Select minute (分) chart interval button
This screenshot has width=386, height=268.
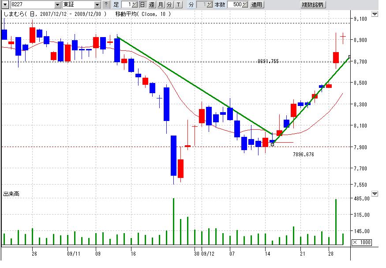pos(169,5)
